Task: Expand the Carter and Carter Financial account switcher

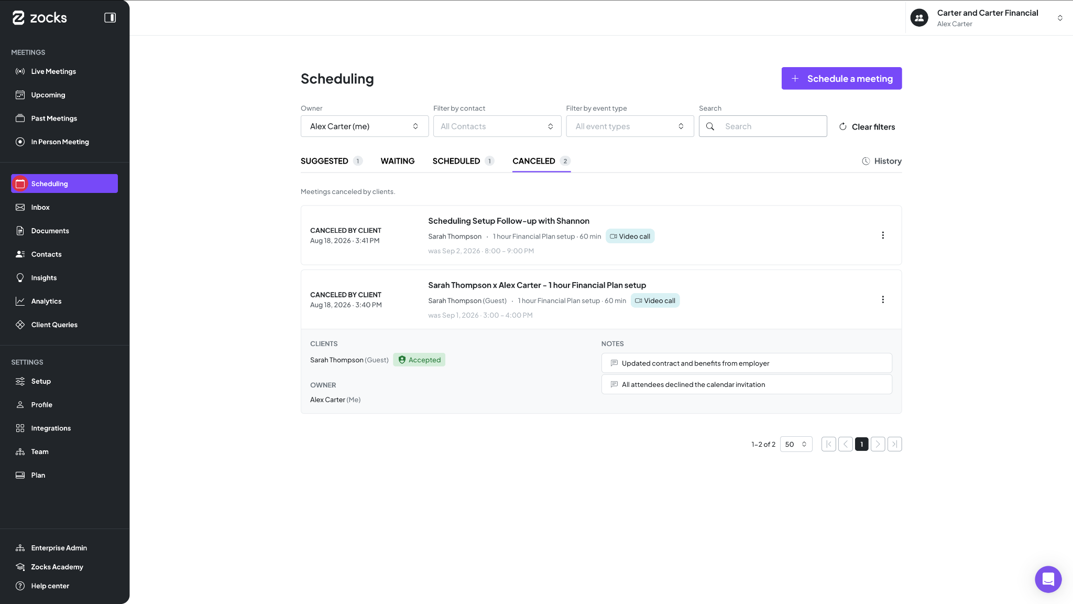Action: [x=989, y=18]
